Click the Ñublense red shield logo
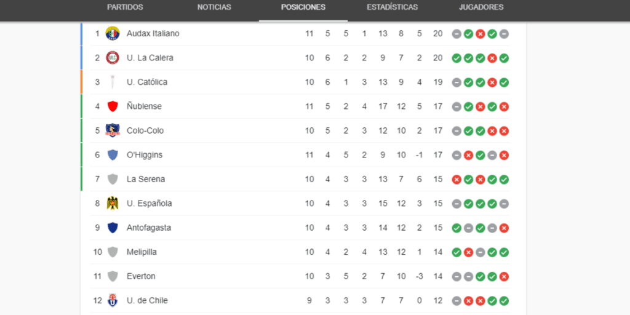Viewport: 630px width, 315px height. pos(113,106)
